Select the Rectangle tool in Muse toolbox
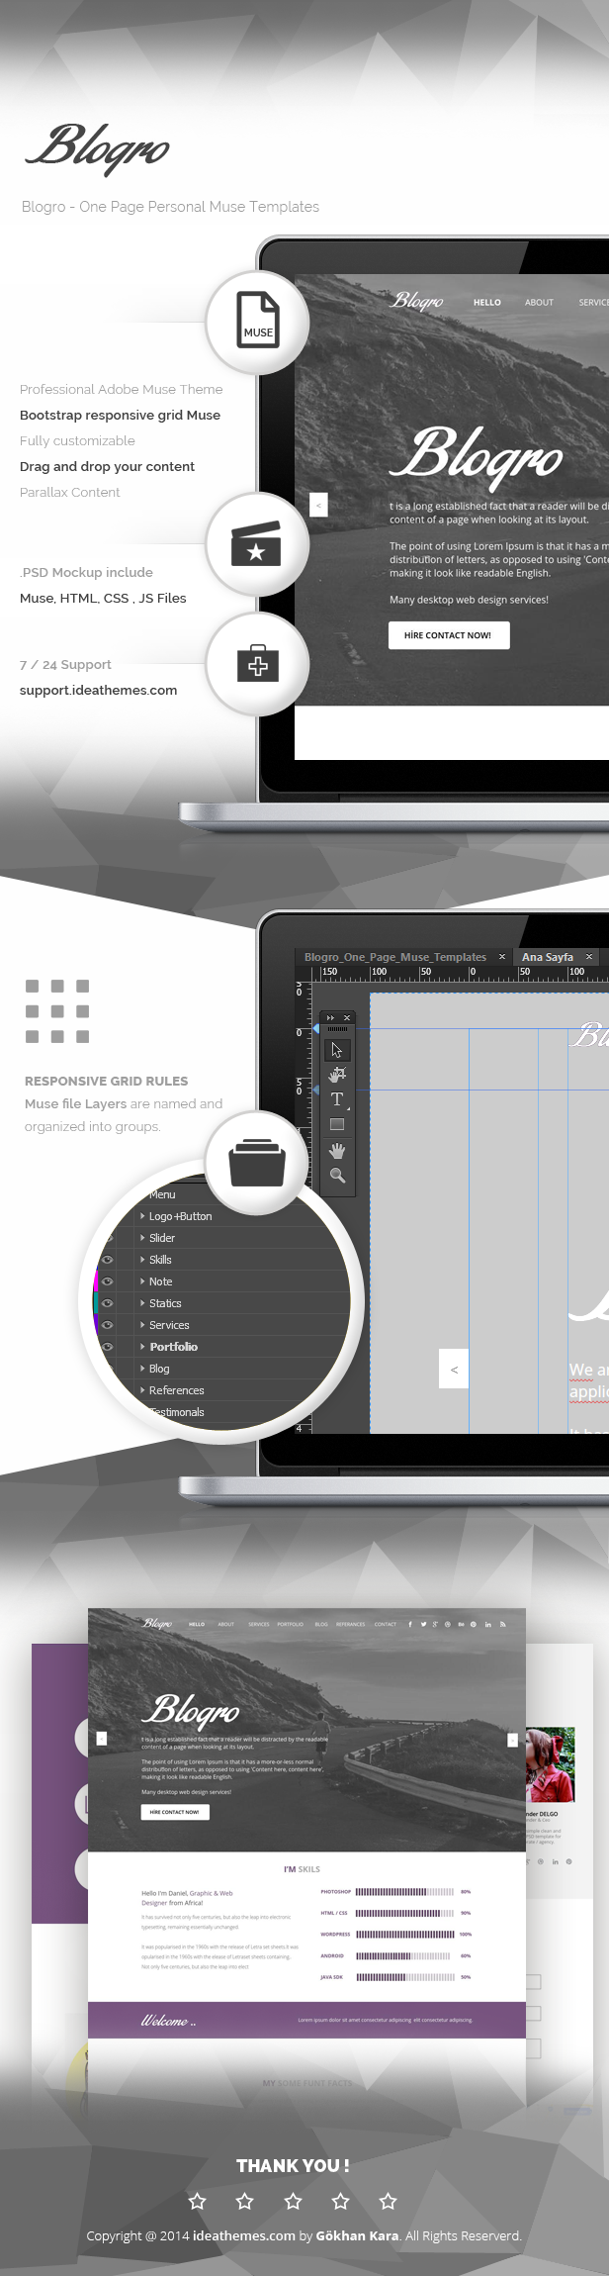The height and width of the screenshot is (2276, 609). (x=337, y=1124)
